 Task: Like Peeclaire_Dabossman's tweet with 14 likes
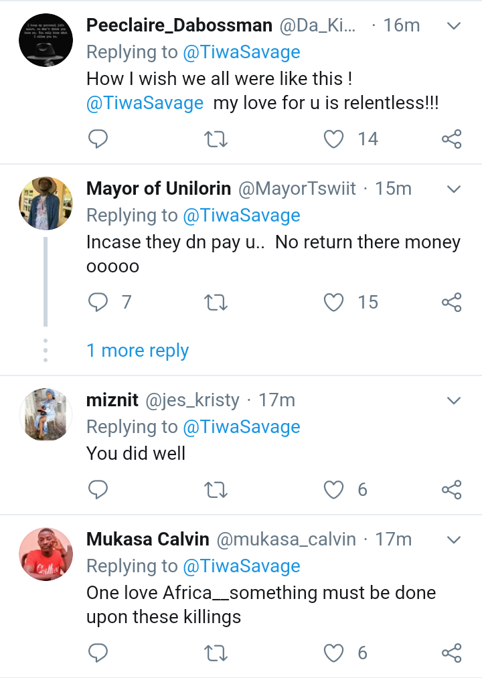click(x=333, y=139)
